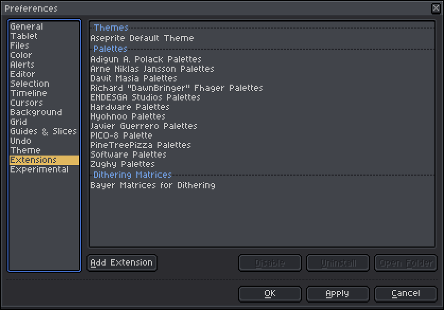This screenshot has width=444, height=310.
Task: Choose the PICO-8 Palette extension
Action: click(x=121, y=135)
